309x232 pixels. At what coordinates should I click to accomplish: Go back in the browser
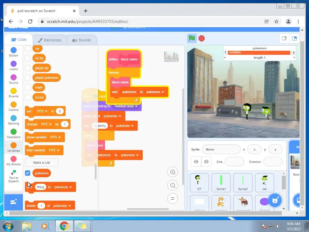[x=11, y=21]
